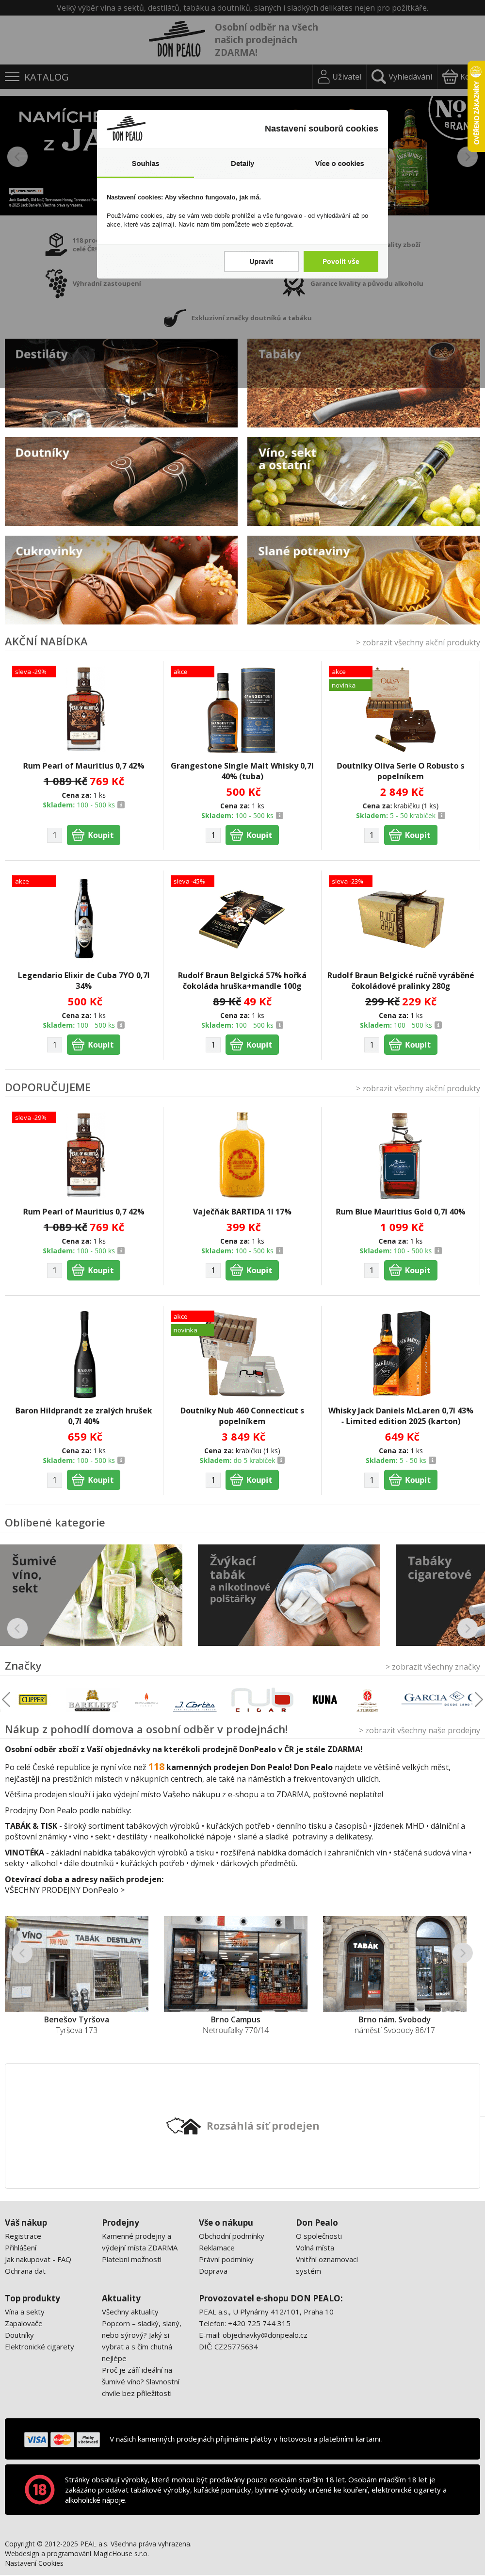485x2576 pixels.
Task: Click the KUNA brand logo
Action: [x=324, y=1699]
